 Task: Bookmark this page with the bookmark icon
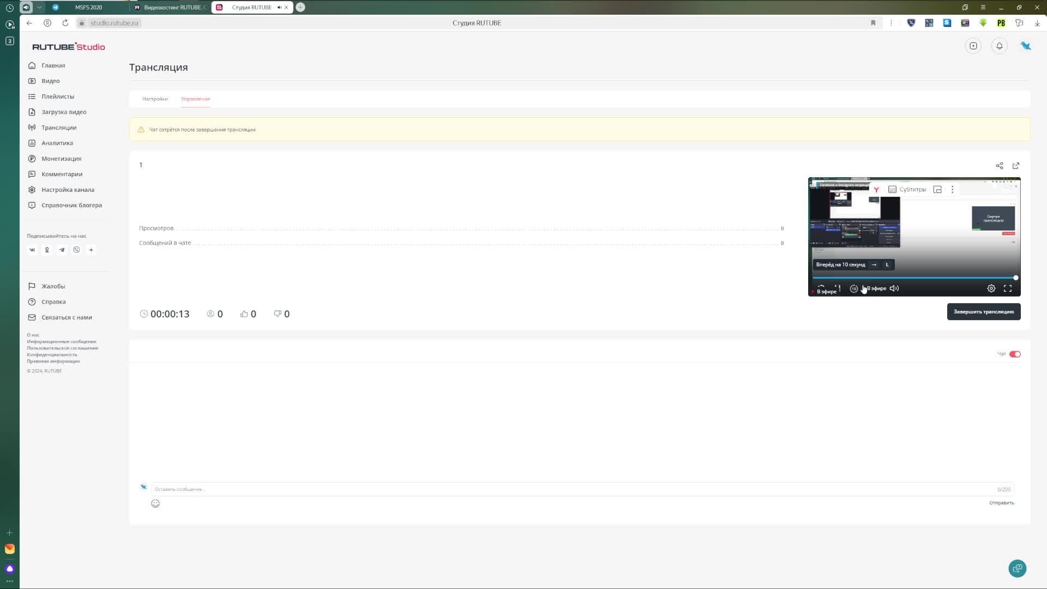(872, 23)
